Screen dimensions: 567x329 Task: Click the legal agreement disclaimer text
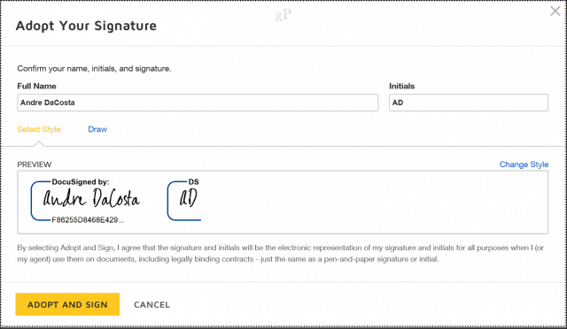pos(280,254)
